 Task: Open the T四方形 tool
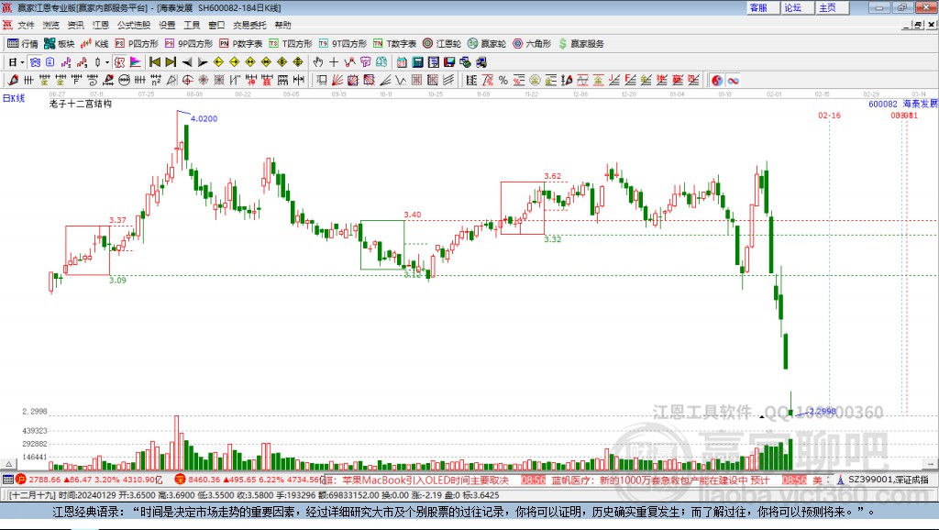tap(291, 44)
